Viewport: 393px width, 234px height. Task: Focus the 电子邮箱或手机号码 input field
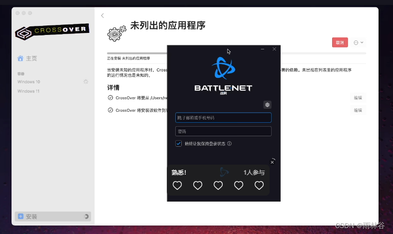click(x=223, y=118)
